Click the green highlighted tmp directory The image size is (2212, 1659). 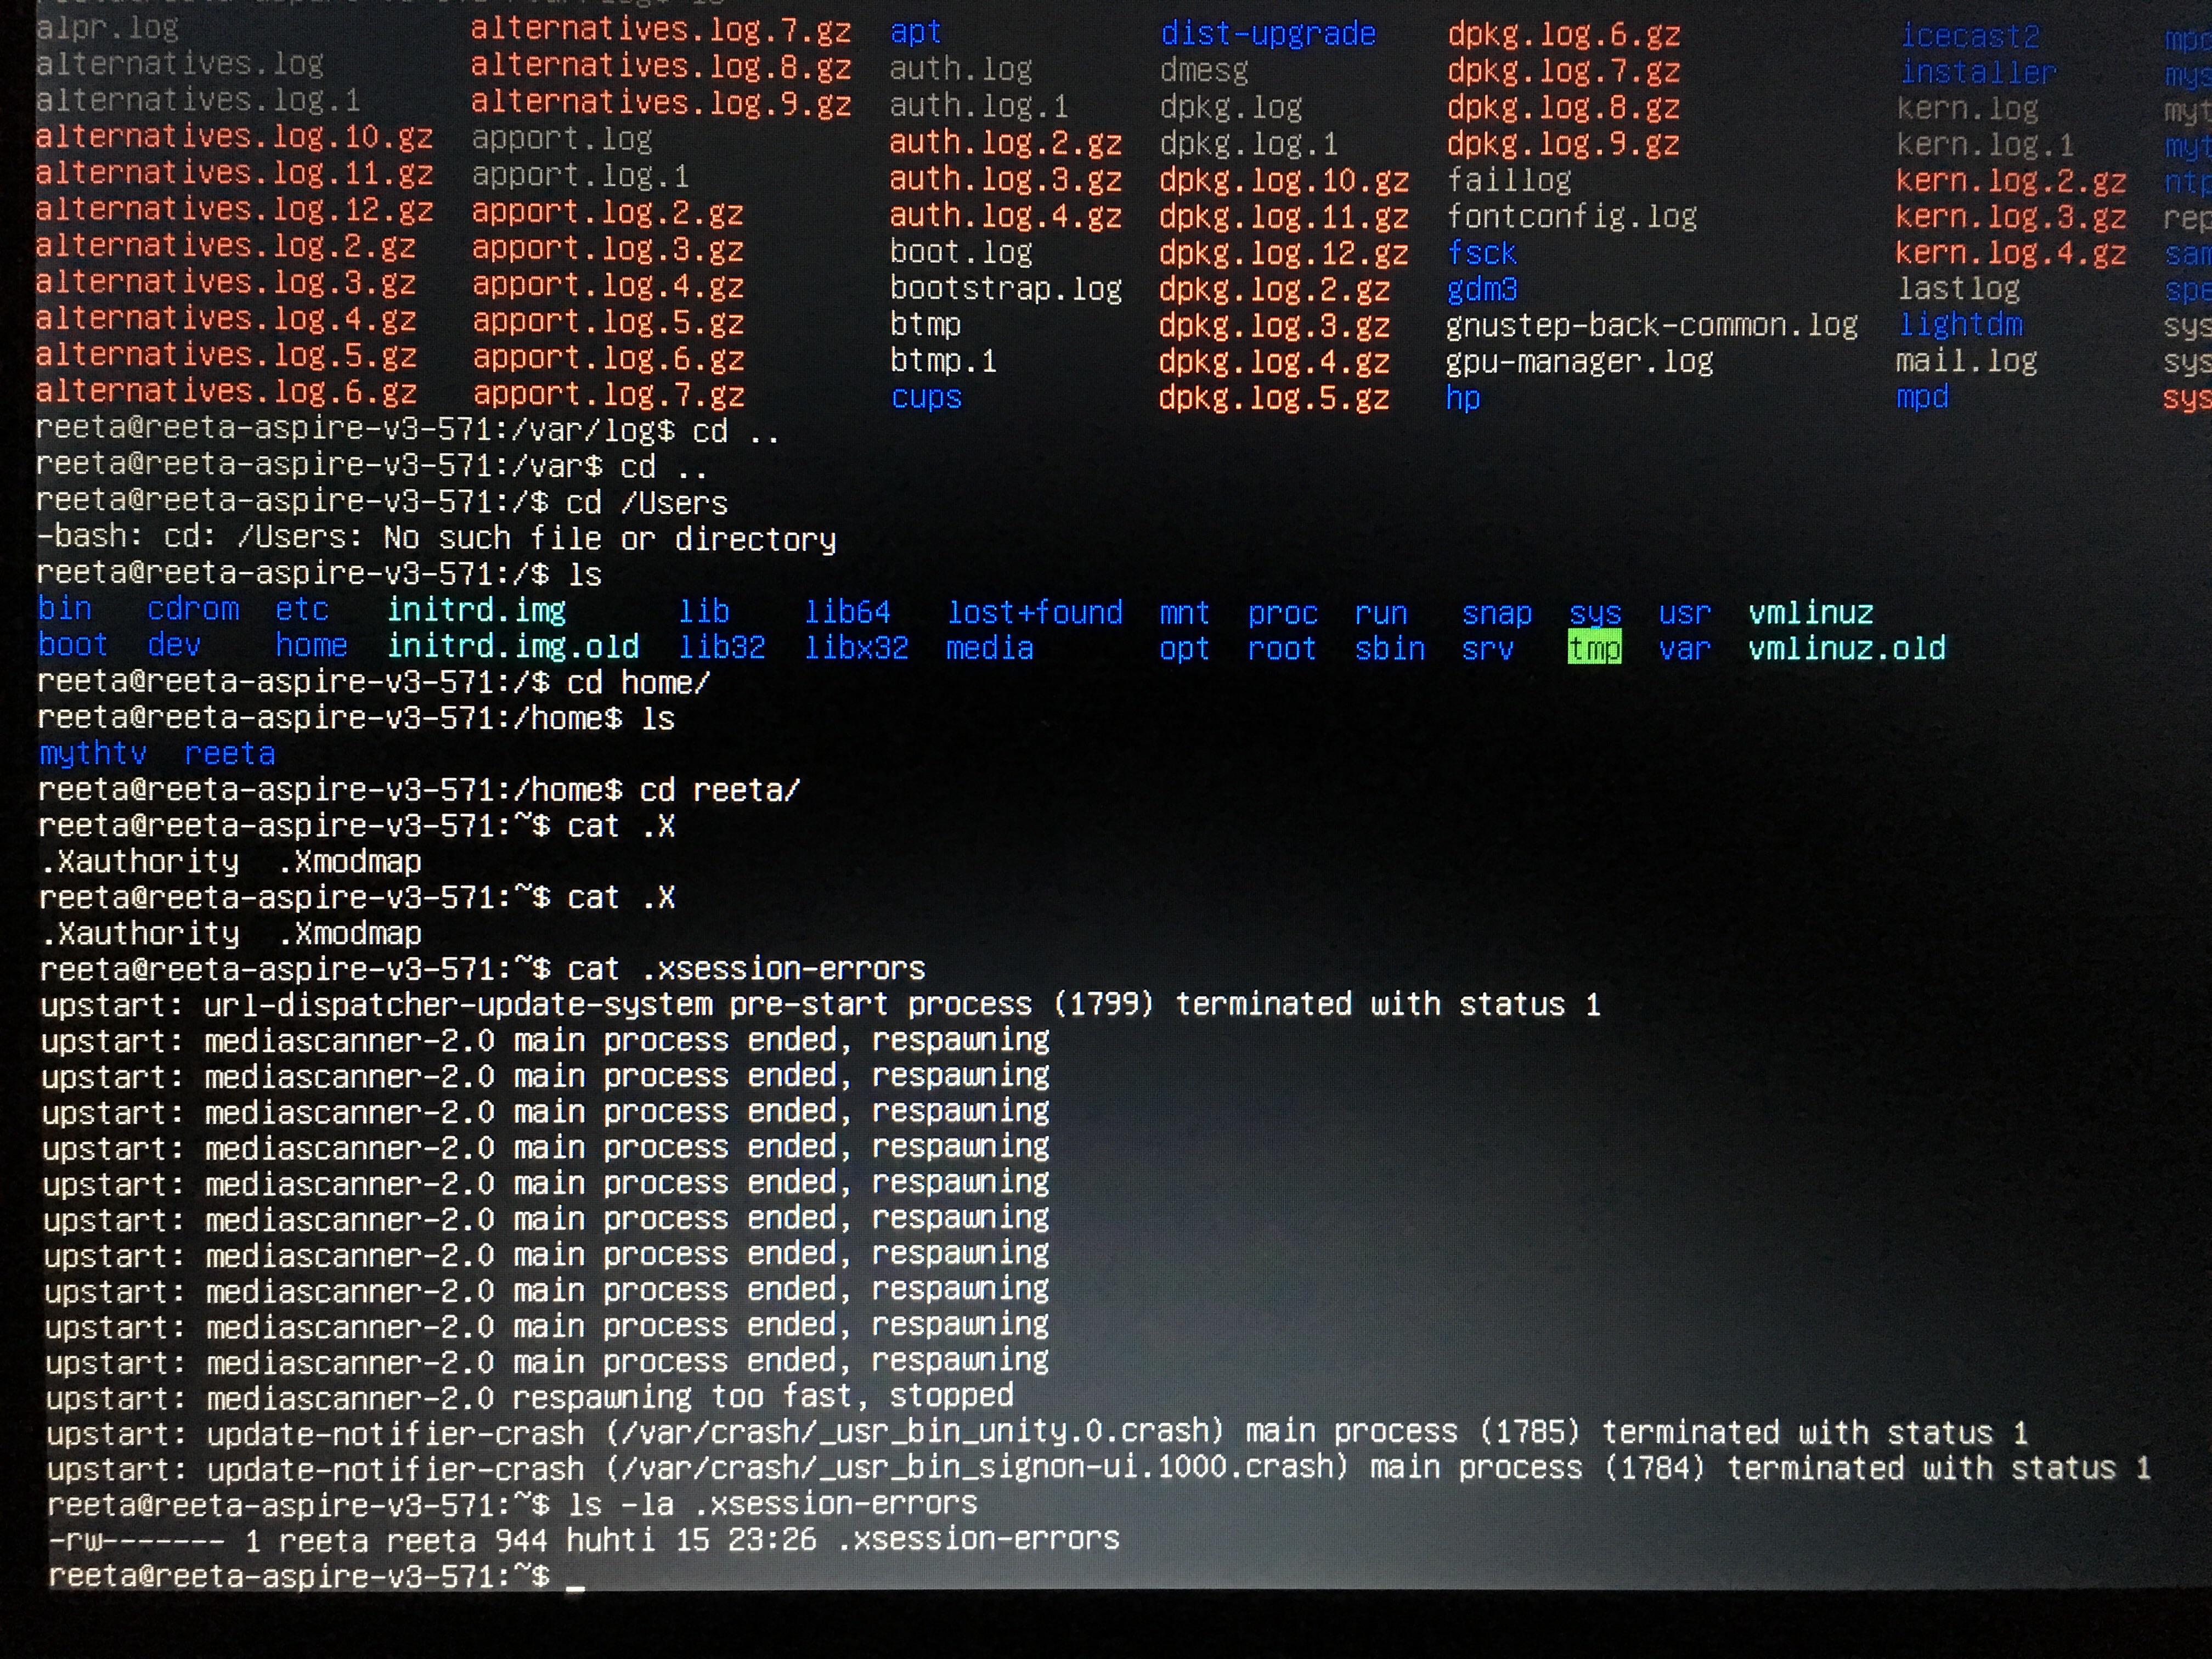[1594, 648]
